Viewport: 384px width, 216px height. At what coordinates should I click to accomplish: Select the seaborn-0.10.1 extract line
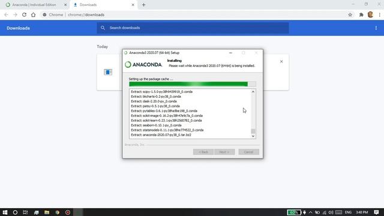pos(156,125)
